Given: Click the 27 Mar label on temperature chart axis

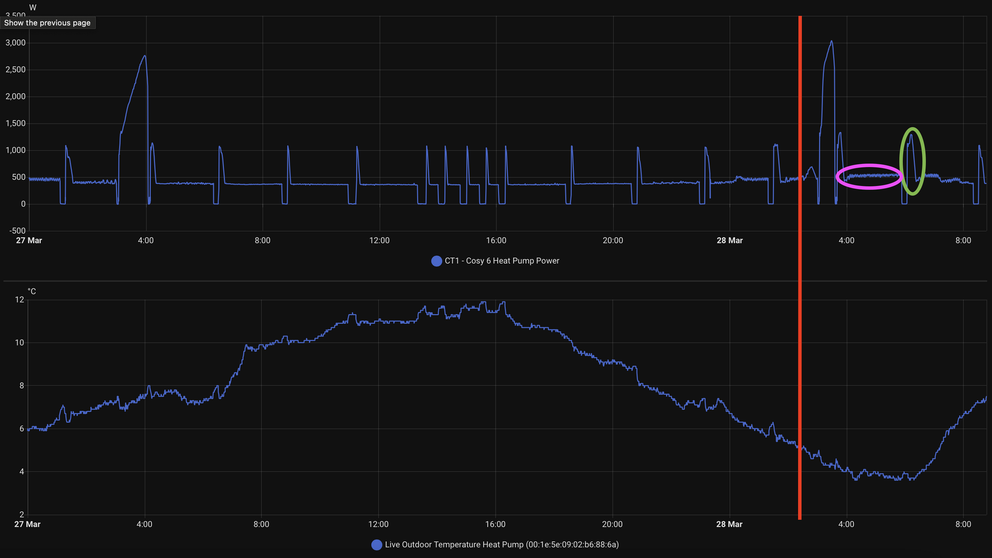Looking at the screenshot, I should [27, 524].
